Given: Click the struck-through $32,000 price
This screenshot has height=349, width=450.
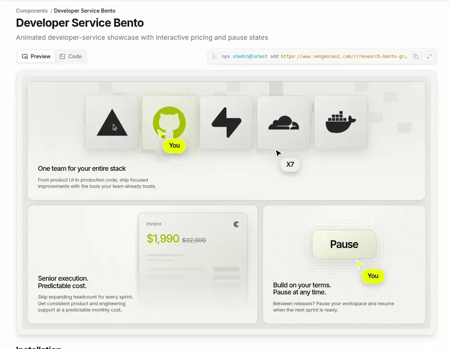Looking at the screenshot, I should (x=194, y=240).
